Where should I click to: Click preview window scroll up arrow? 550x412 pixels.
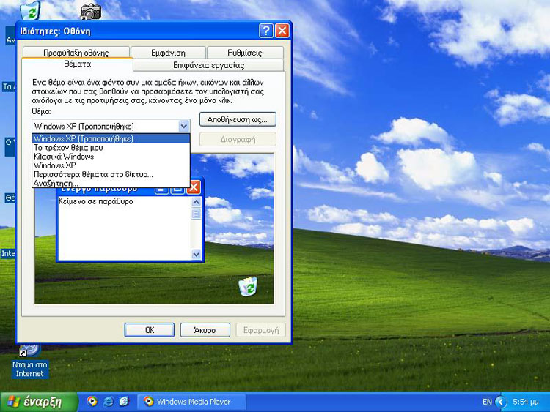(196, 202)
